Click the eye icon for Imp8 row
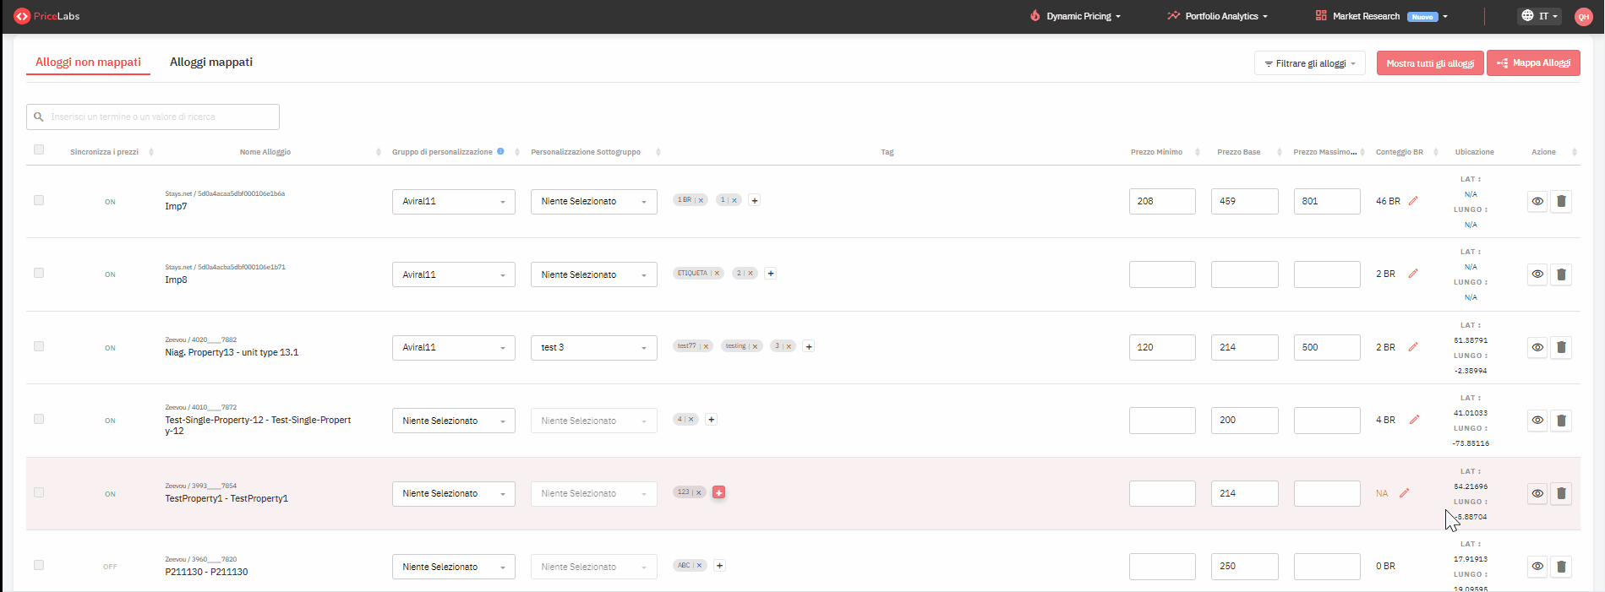 click(1537, 274)
